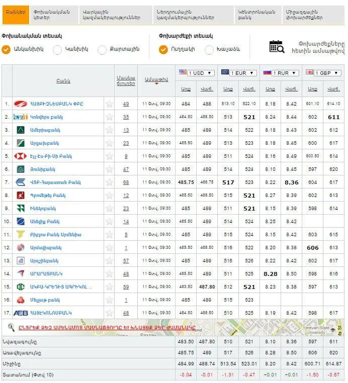The image size is (348, 383).
Task: Click the Կոնվերս բանկ logo icon
Action: (21, 117)
